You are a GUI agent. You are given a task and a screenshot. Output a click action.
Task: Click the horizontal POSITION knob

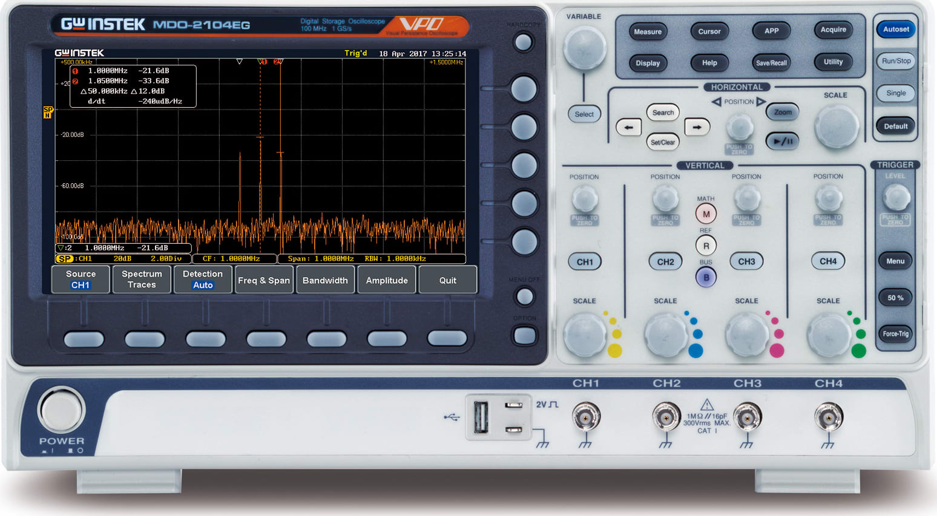(740, 127)
